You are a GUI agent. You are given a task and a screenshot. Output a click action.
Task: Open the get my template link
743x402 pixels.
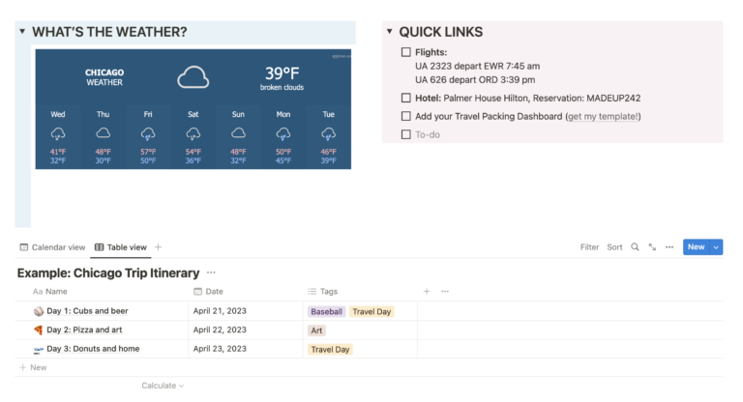[603, 117]
